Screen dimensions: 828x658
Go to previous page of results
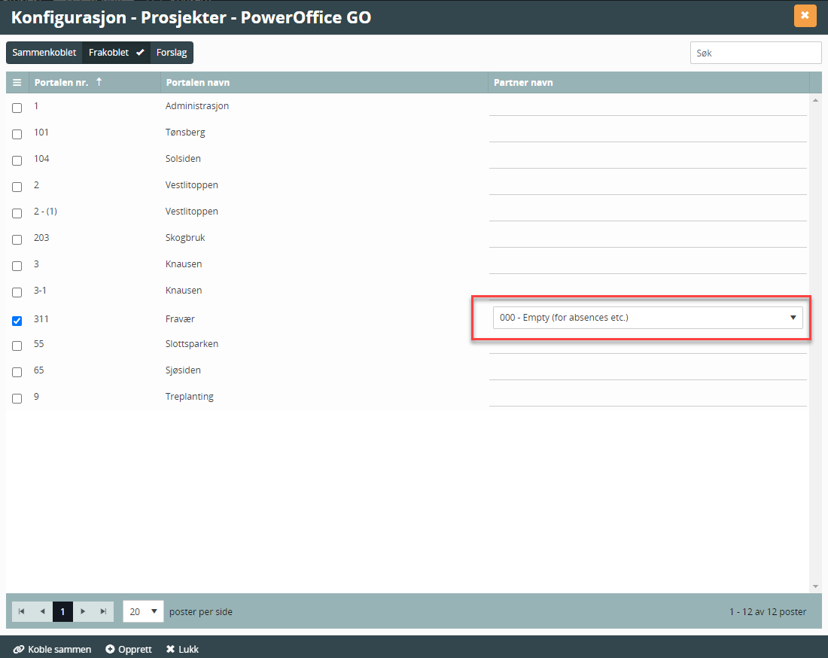42,612
